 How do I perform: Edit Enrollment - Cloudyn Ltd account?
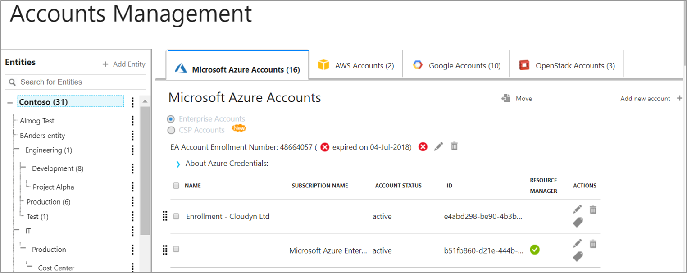(x=578, y=209)
